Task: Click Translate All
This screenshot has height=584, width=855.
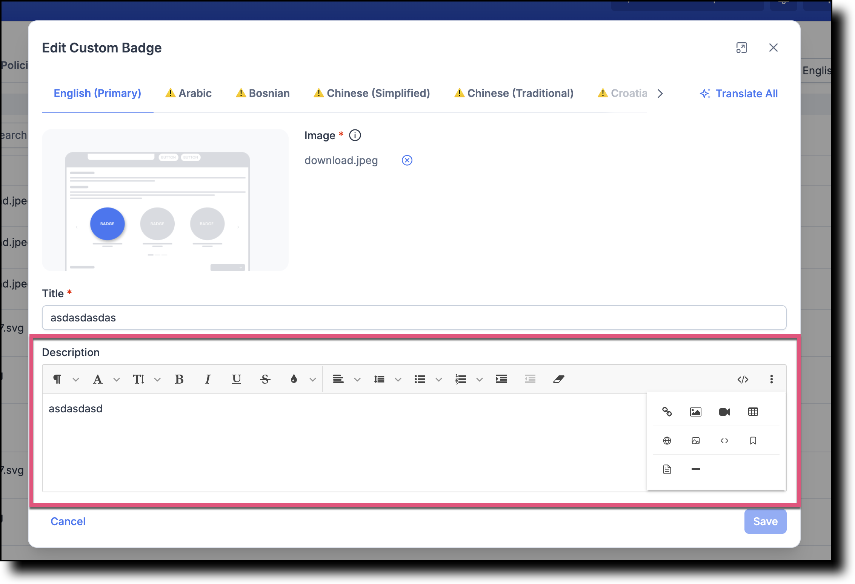Action: tap(739, 93)
